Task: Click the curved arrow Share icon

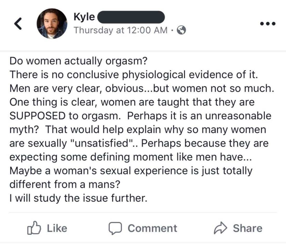Action: 220,228
